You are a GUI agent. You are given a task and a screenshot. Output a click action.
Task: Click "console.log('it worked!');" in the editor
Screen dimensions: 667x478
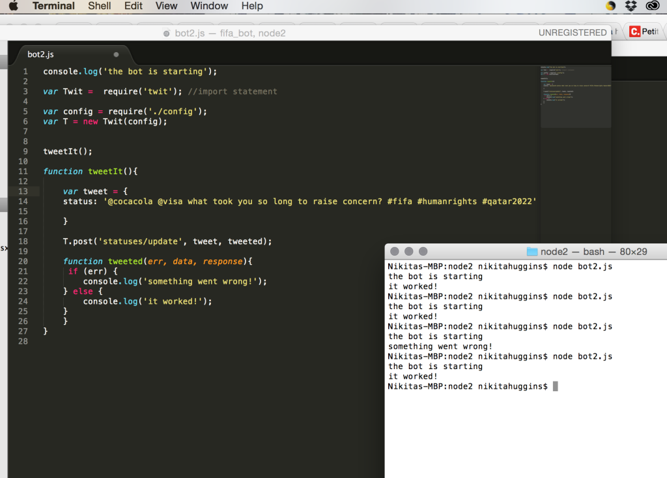tap(148, 302)
